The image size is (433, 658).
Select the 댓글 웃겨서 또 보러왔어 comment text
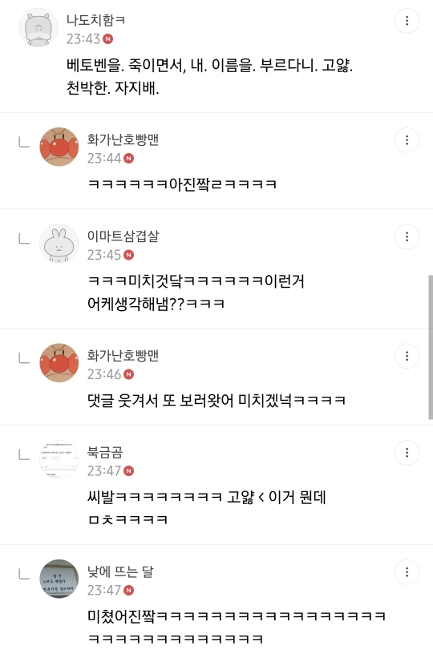(216, 400)
